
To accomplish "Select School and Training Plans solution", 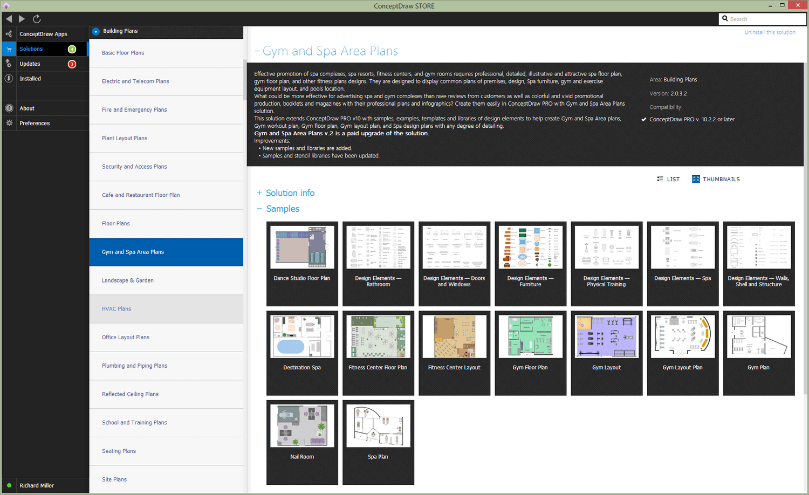I will tap(166, 423).
